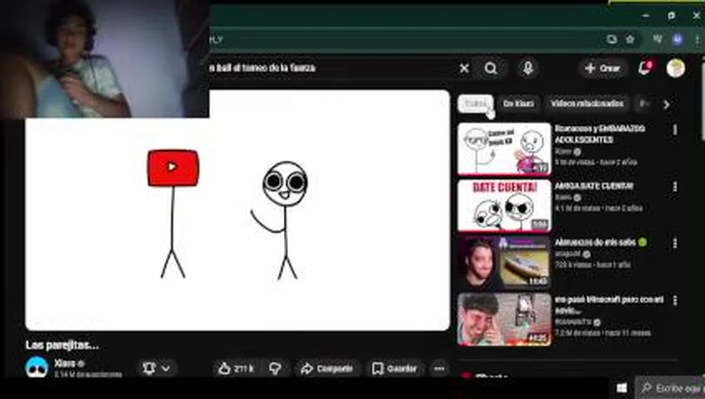Open options for 'Almuerzos de mis subs'
Image resolution: width=705 pixels, height=399 pixels.
point(675,243)
